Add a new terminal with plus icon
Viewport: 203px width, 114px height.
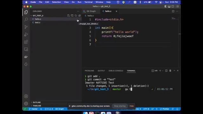(160, 71)
